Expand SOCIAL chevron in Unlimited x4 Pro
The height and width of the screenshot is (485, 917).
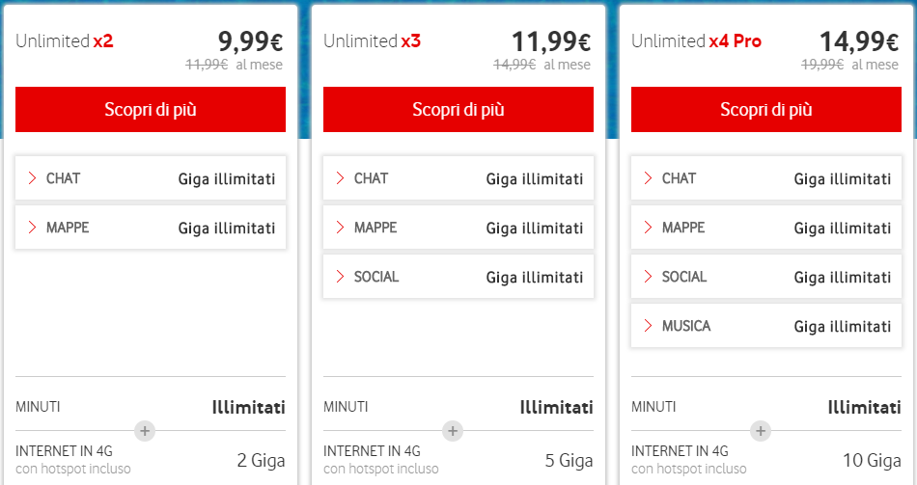[648, 277]
